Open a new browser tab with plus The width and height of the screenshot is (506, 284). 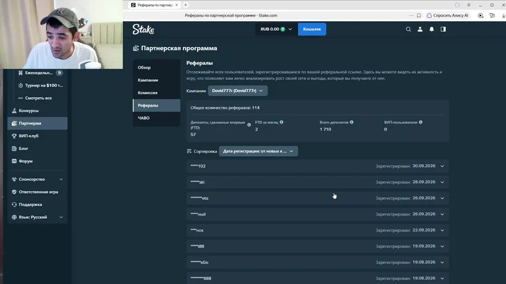(x=186, y=5)
